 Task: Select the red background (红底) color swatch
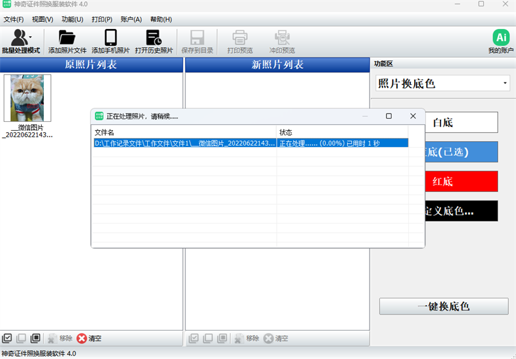(461, 181)
